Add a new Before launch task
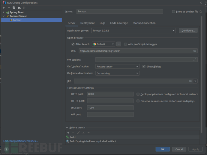The width and height of the screenshot is (207, 155). pos(68,133)
